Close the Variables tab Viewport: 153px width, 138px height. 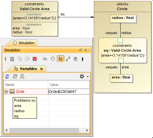pos(42,69)
